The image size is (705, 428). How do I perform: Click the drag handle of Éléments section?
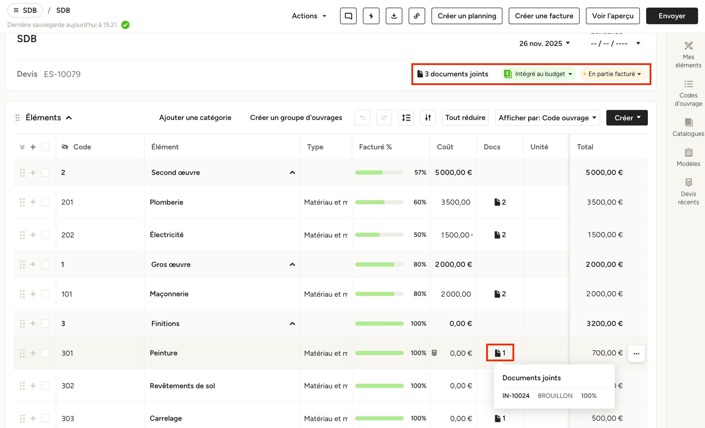point(17,118)
